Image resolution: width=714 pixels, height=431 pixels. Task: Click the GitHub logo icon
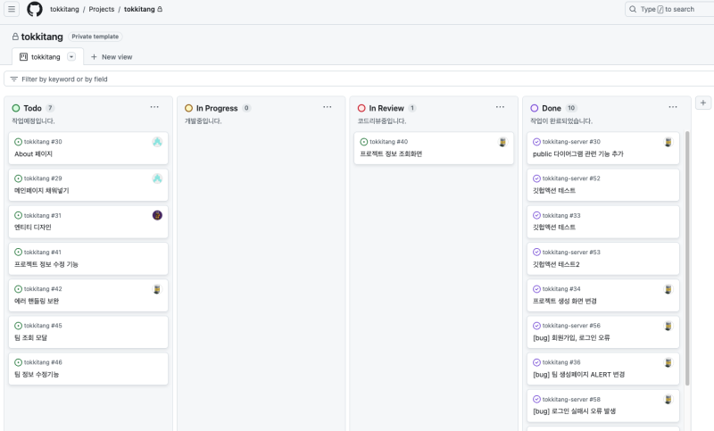coord(35,9)
